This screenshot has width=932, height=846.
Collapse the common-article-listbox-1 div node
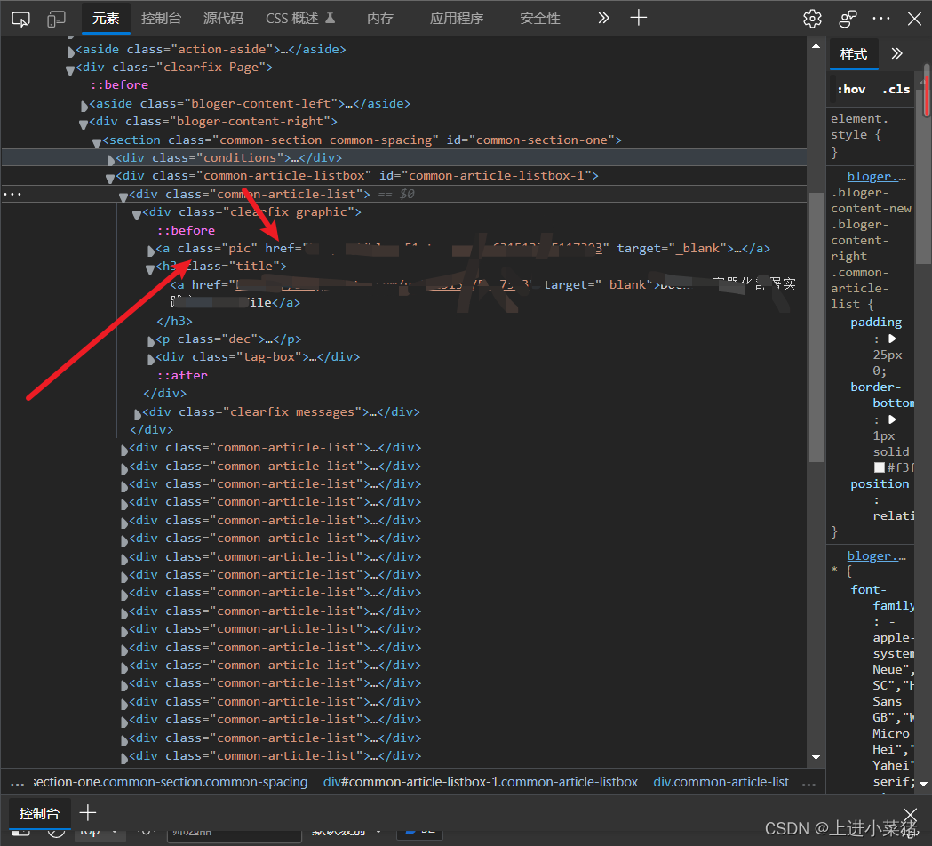pos(110,179)
